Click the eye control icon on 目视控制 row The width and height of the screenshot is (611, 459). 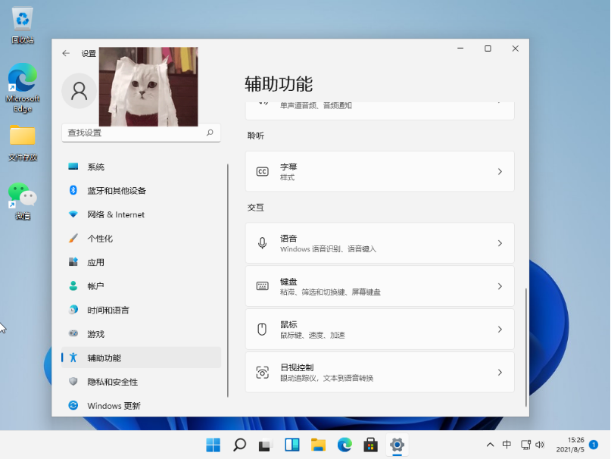261,372
